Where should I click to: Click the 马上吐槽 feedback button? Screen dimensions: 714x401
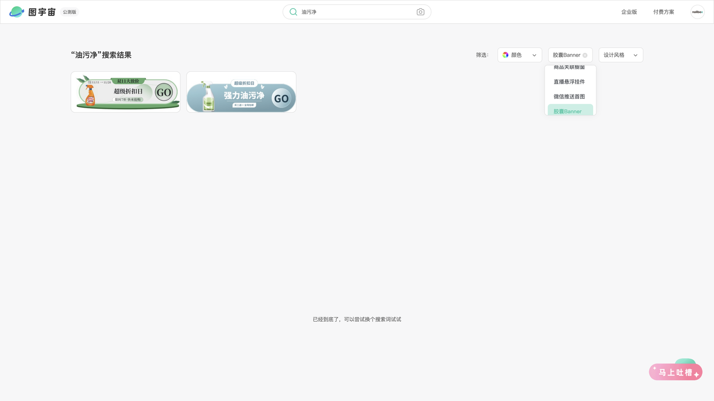pyautogui.click(x=675, y=372)
